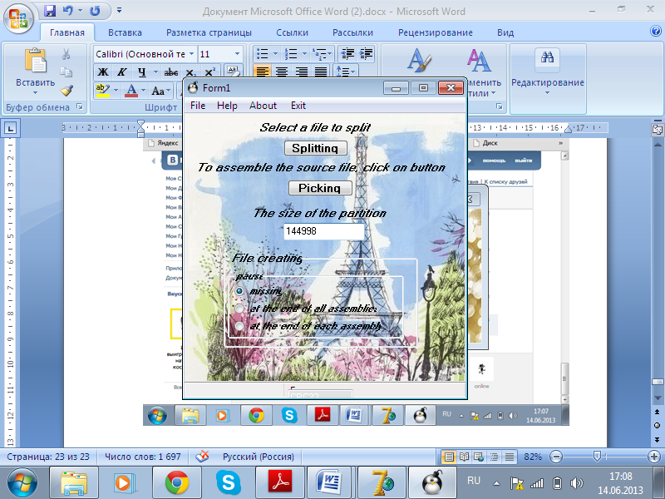Zoom in with the plus button
Viewport: 665px width, 499px height.
tap(654, 457)
